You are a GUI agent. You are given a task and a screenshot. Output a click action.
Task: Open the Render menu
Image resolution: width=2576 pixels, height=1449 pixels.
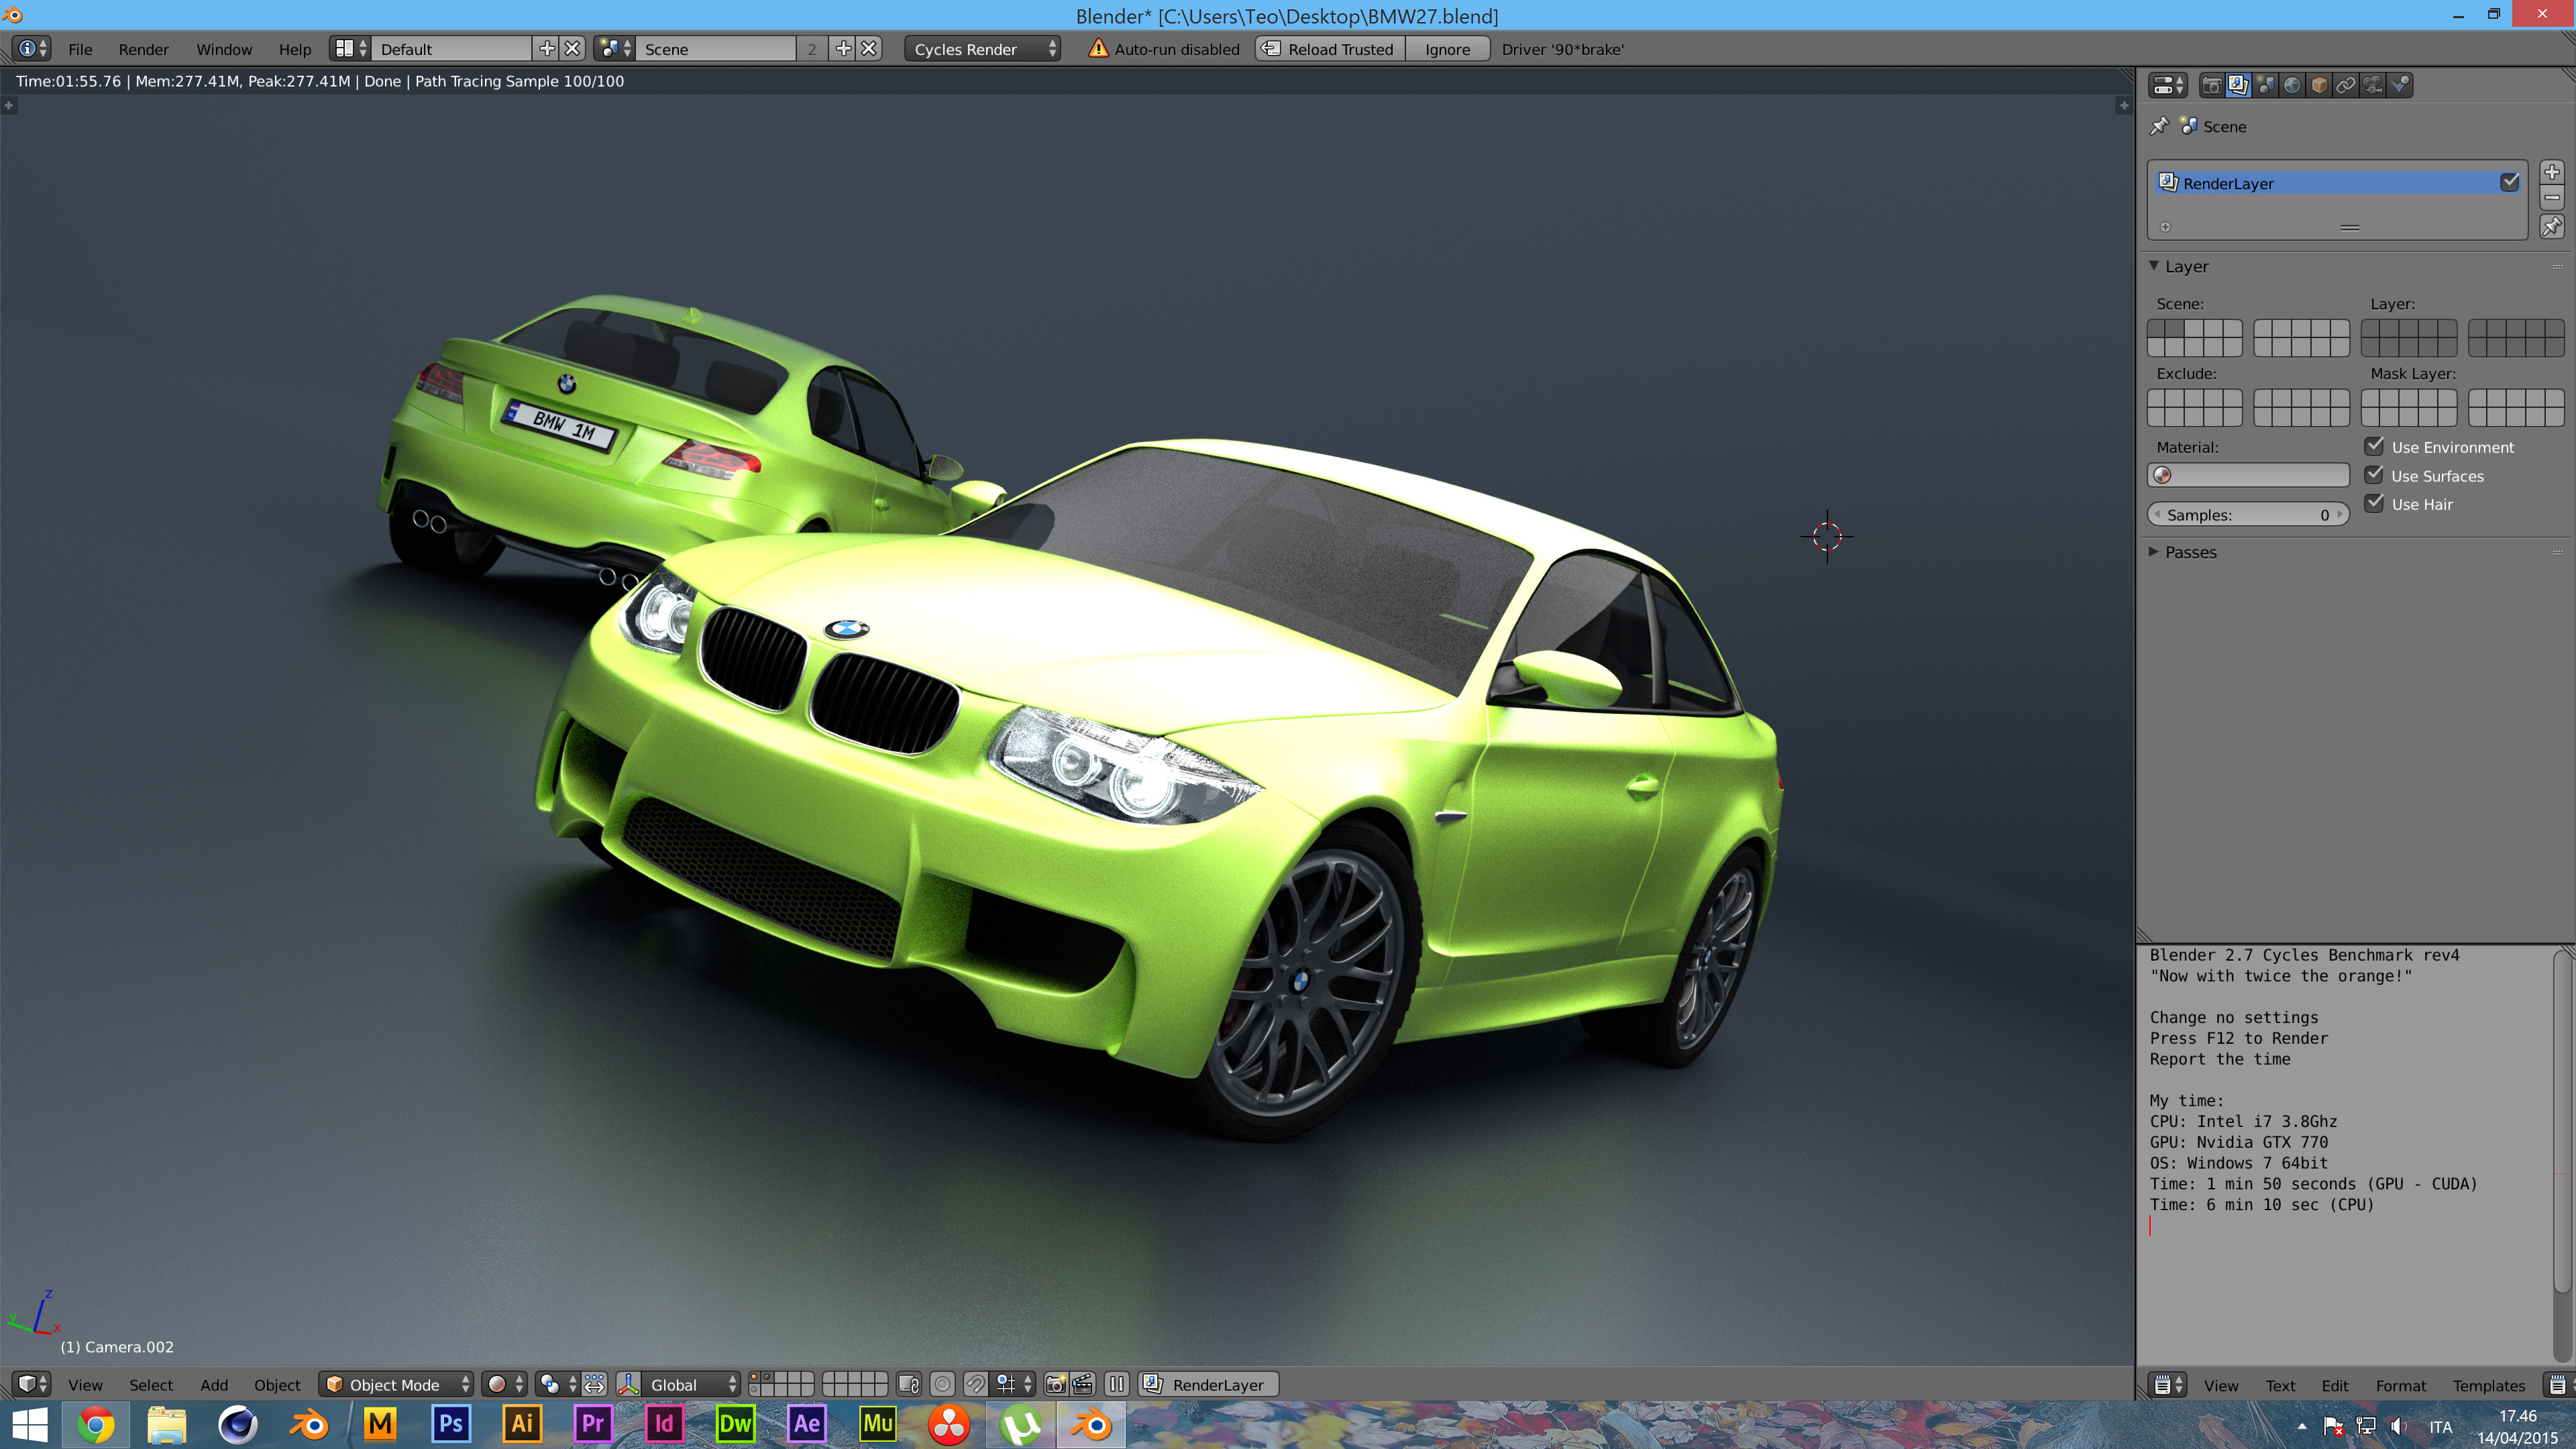(x=143, y=49)
